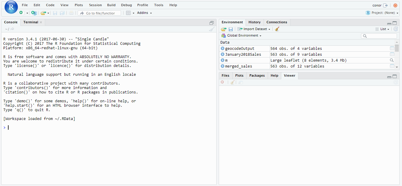402x186 pixels.
Task: Click the New File plus icon
Action: 21,13
